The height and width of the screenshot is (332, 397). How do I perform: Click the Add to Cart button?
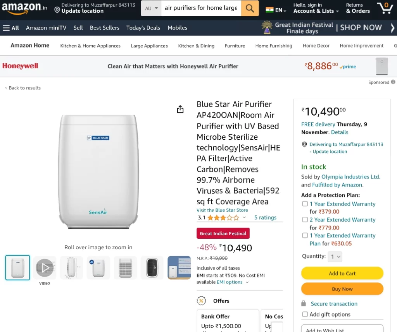(x=342, y=273)
